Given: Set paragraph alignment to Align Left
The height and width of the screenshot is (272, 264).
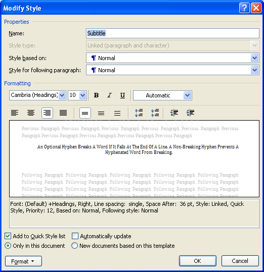Looking at the screenshot, I should point(15,113).
